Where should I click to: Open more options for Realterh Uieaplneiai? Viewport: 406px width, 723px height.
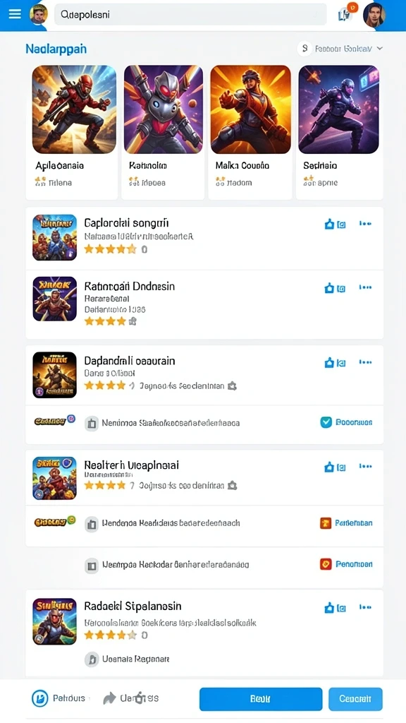click(366, 466)
